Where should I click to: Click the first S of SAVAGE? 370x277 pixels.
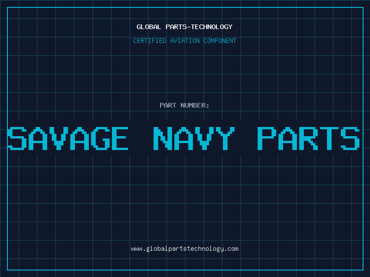point(17,138)
